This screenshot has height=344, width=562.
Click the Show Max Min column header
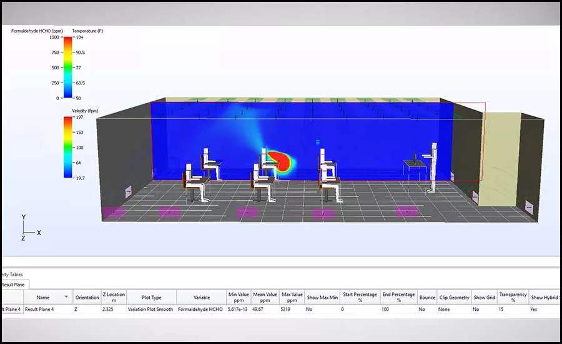click(x=322, y=297)
